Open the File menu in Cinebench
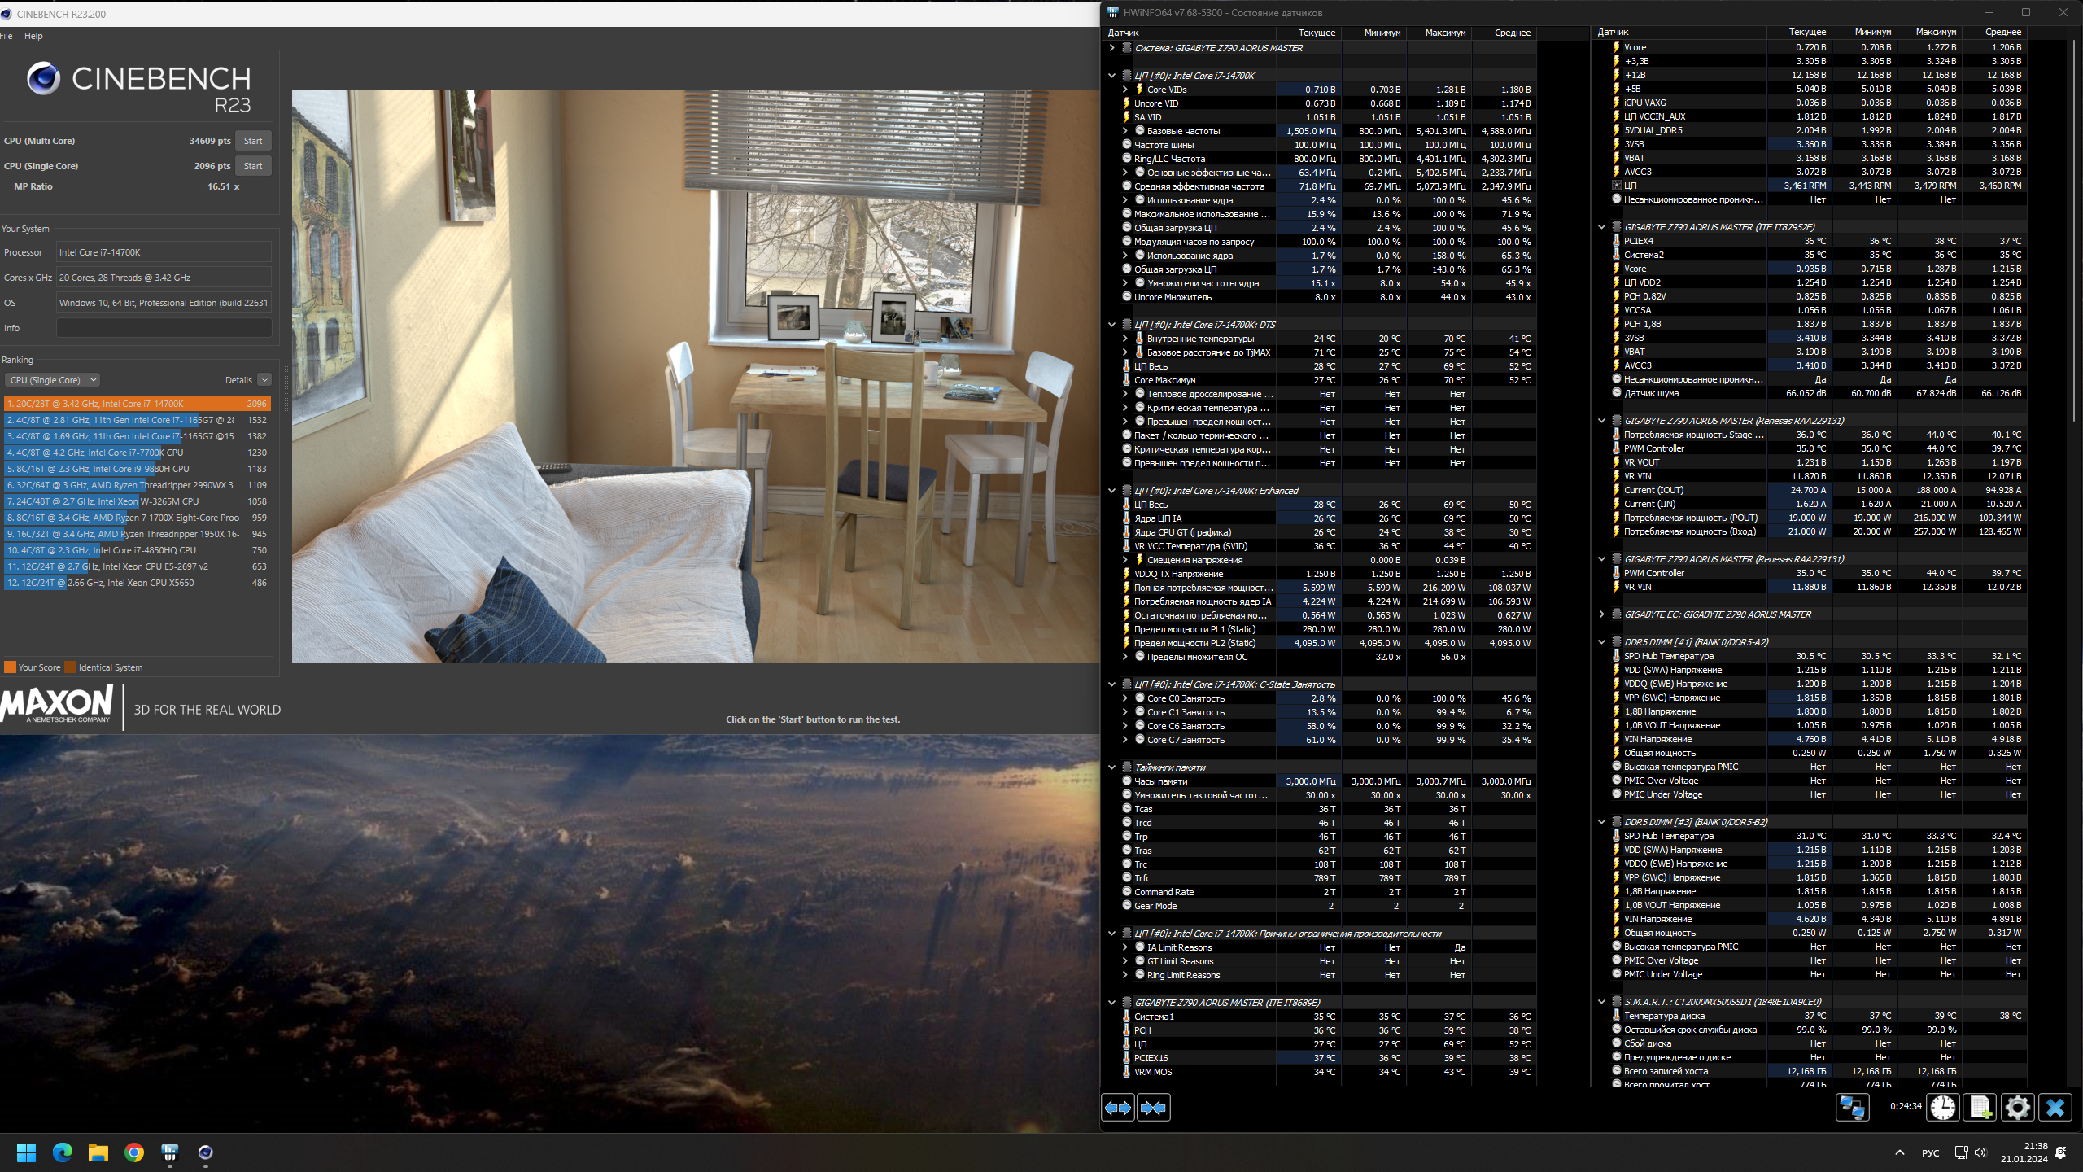Screen dimensions: 2083x1172 coord(7,36)
